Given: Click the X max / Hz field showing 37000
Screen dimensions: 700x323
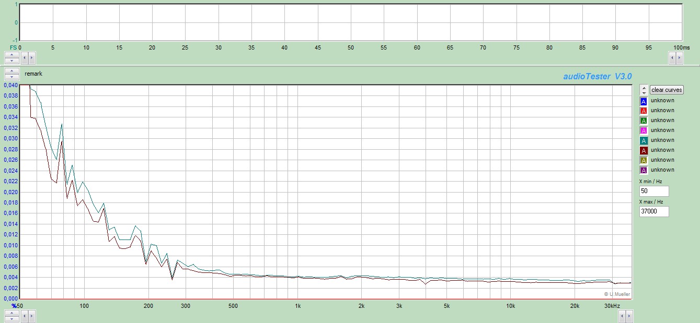Looking at the screenshot, I should point(653,212).
